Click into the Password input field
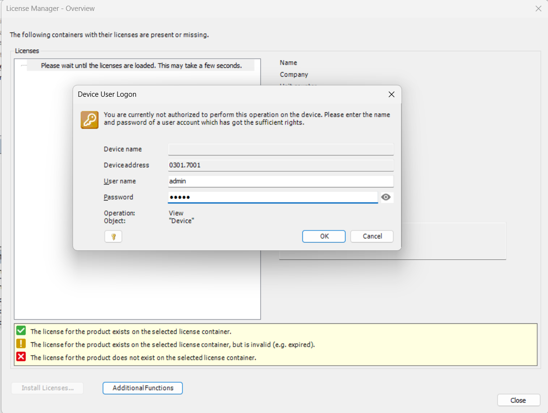 (x=273, y=197)
